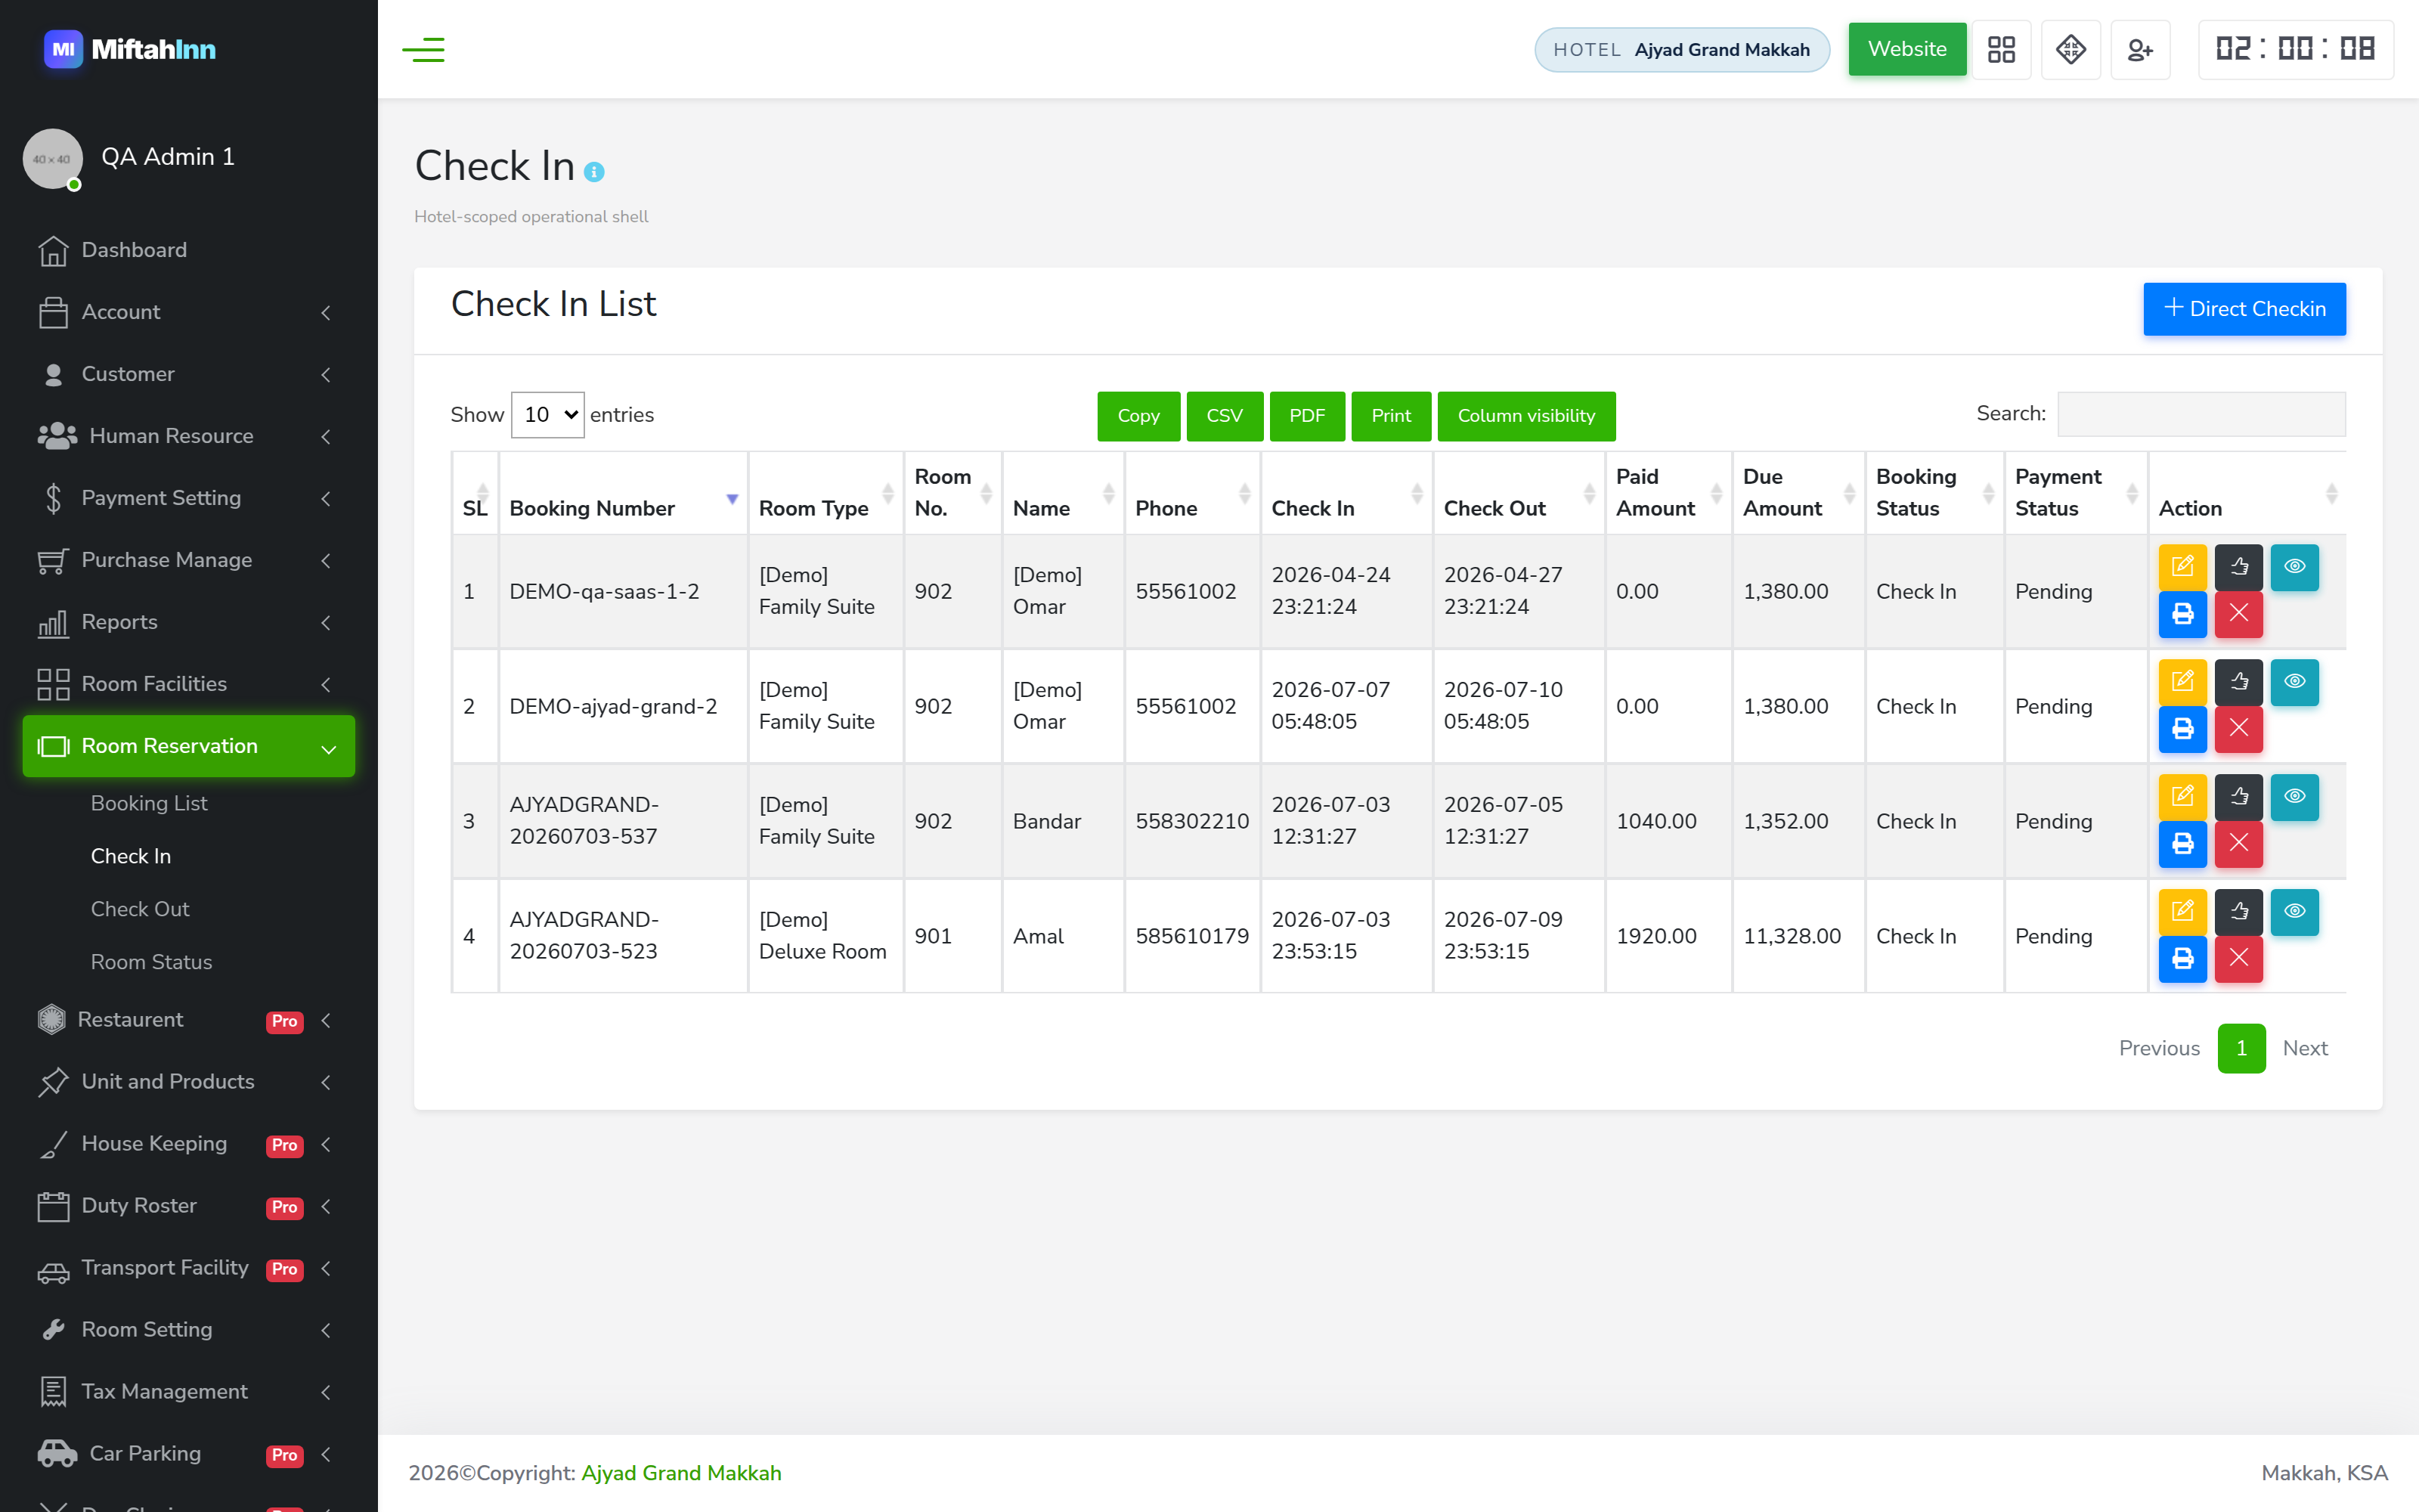The height and width of the screenshot is (1512, 2419).
Task: Click the Direct Checkin button
Action: tap(2244, 309)
